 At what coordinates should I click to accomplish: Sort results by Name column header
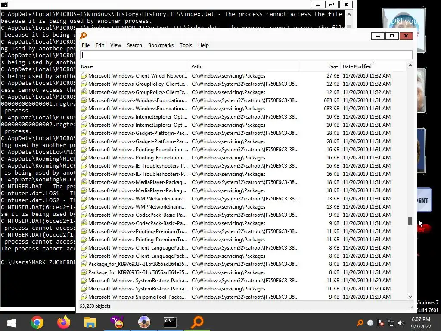click(134, 66)
